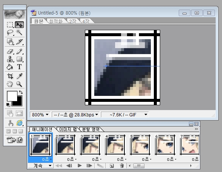Open frame 1 delay 0초 dropdown
Image resolution: width=222 pixels, height=172 pixels.
click(x=47, y=159)
